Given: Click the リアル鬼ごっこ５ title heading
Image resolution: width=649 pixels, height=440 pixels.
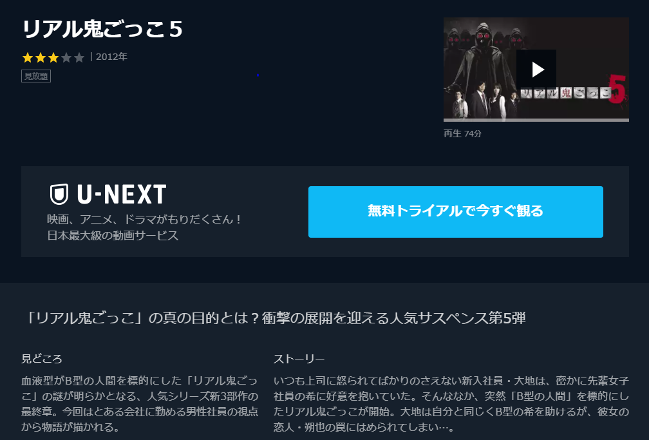Looking at the screenshot, I should pyautogui.click(x=102, y=29).
